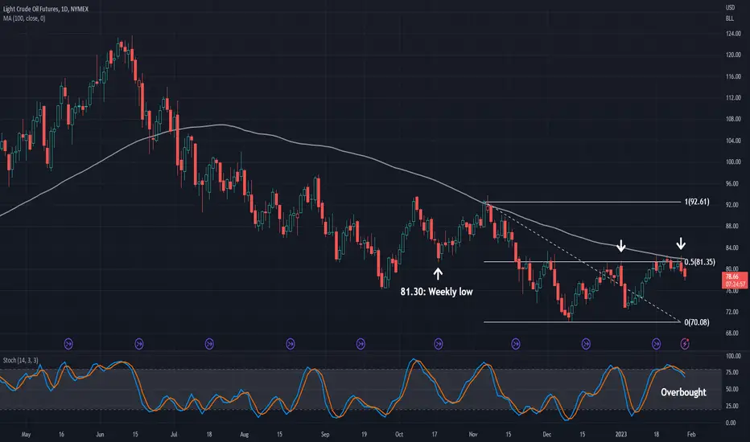Screen dimensions: 750x442
Task: Click the 75.00 level on the Stoch axis
Action: coord(732,372)
